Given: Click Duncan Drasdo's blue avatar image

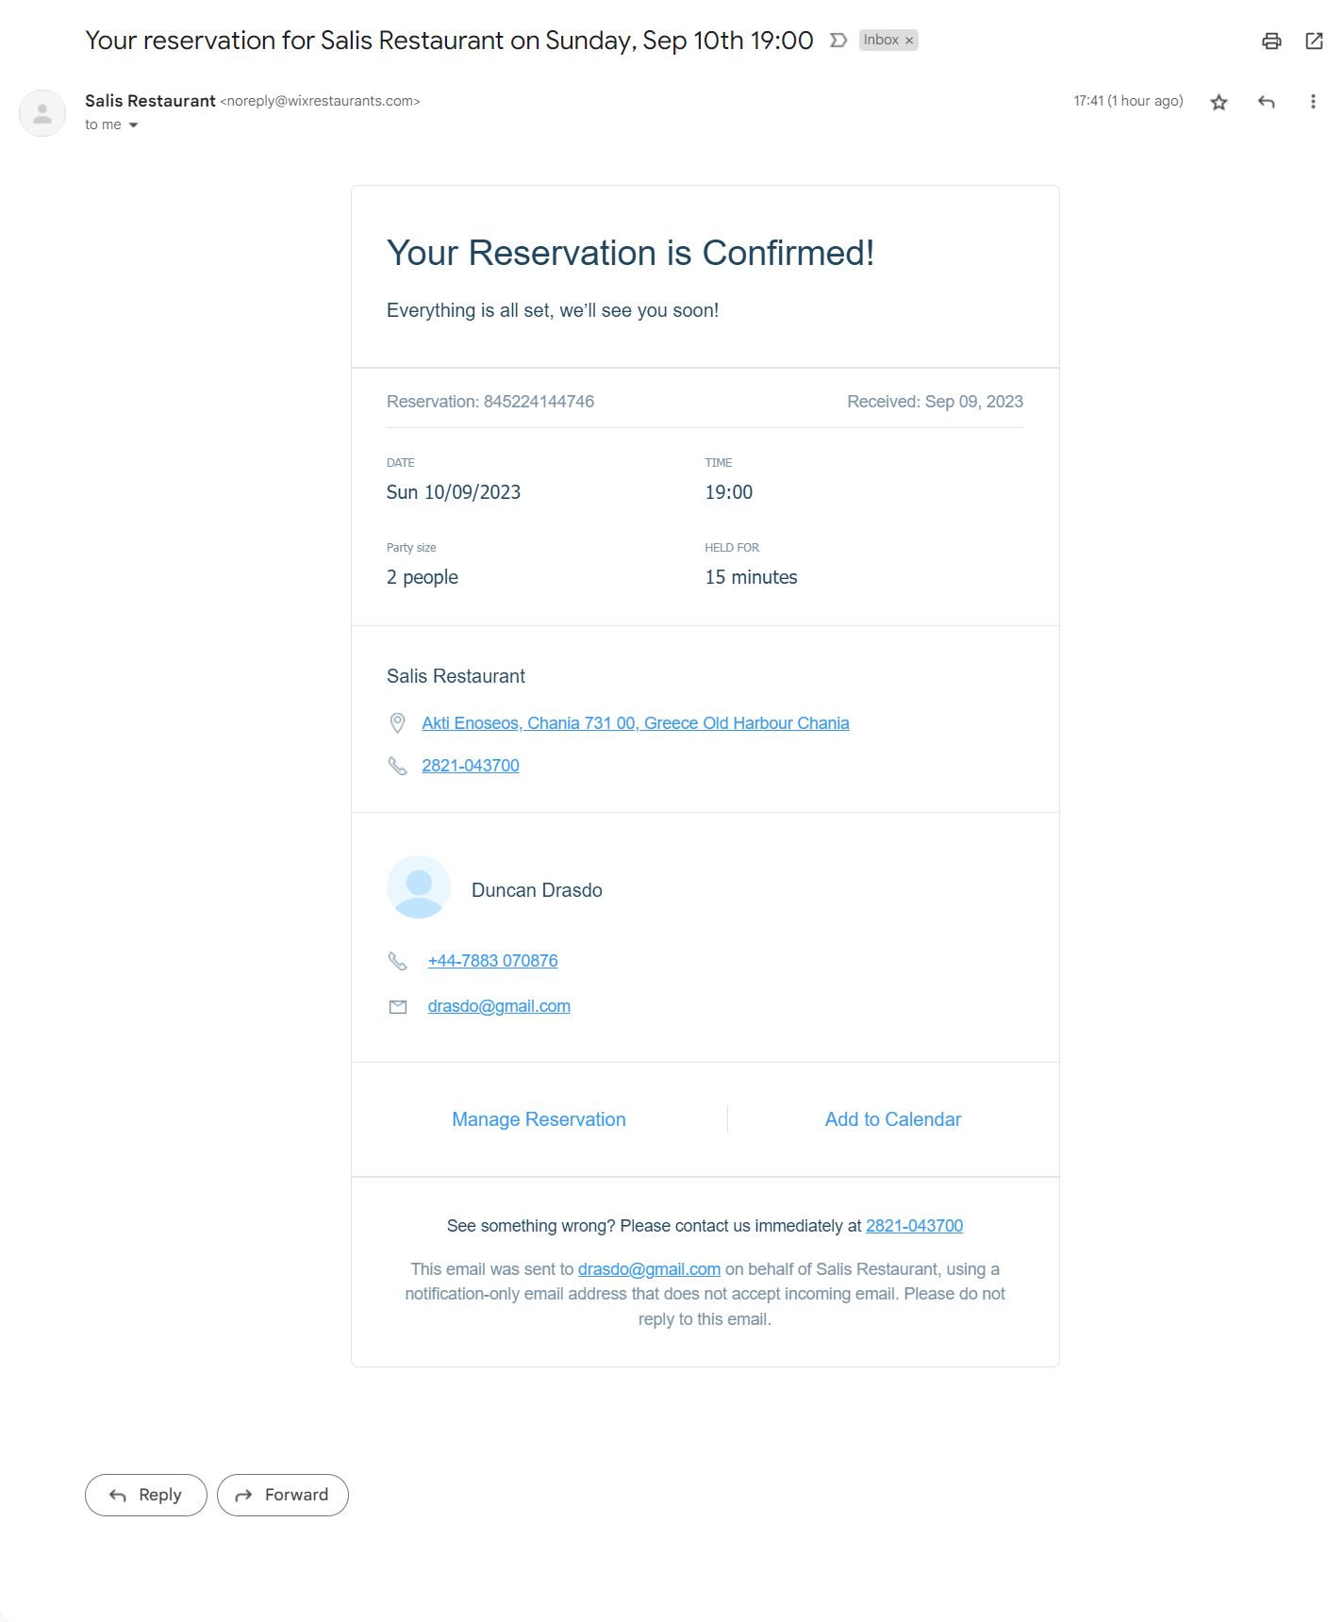Looking at the screenshot, I should [419, 887].
